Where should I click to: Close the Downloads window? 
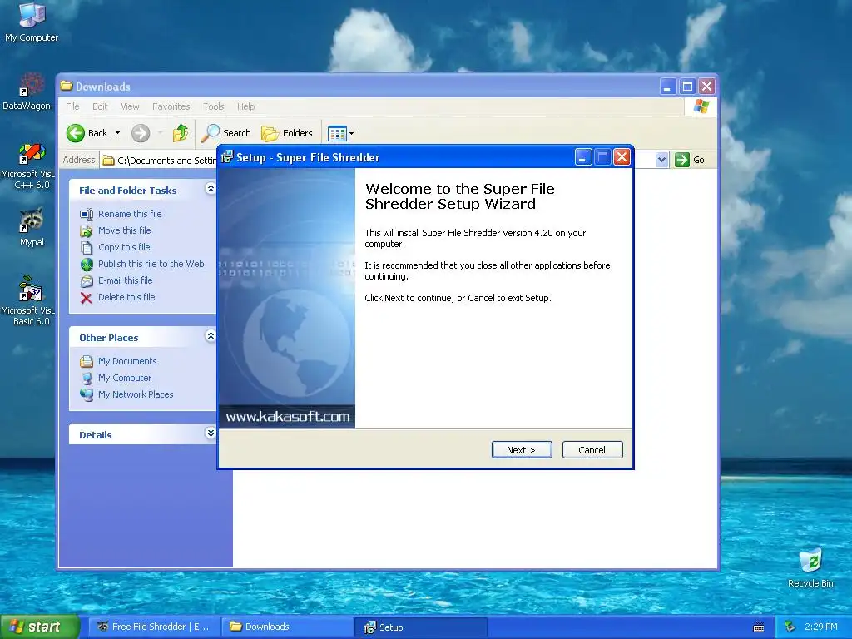pyautogui.click(x=707, y=87)
